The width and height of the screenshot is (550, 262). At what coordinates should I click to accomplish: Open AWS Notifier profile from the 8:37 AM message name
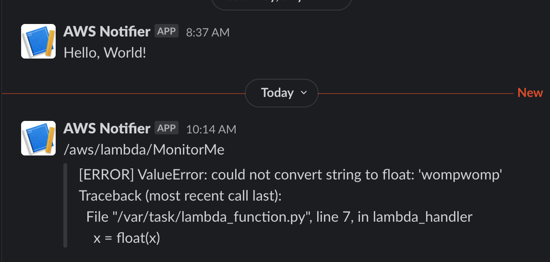pyautogui.click(x=107, y=32)
